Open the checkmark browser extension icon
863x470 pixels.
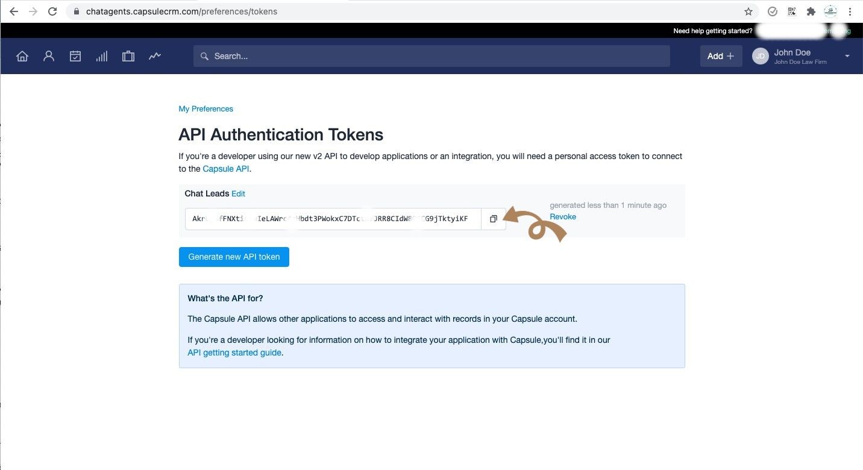pyautogui.click(x=773, y=11)
